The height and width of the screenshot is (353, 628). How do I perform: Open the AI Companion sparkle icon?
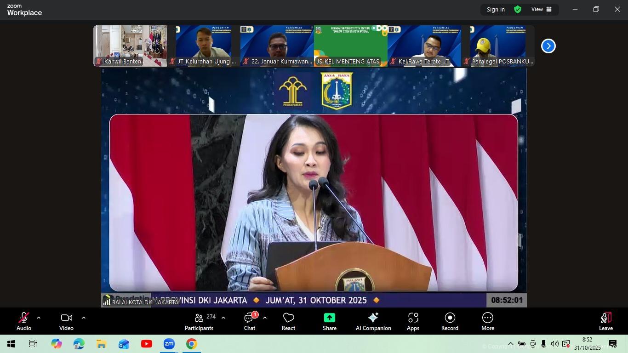(373, 318)
